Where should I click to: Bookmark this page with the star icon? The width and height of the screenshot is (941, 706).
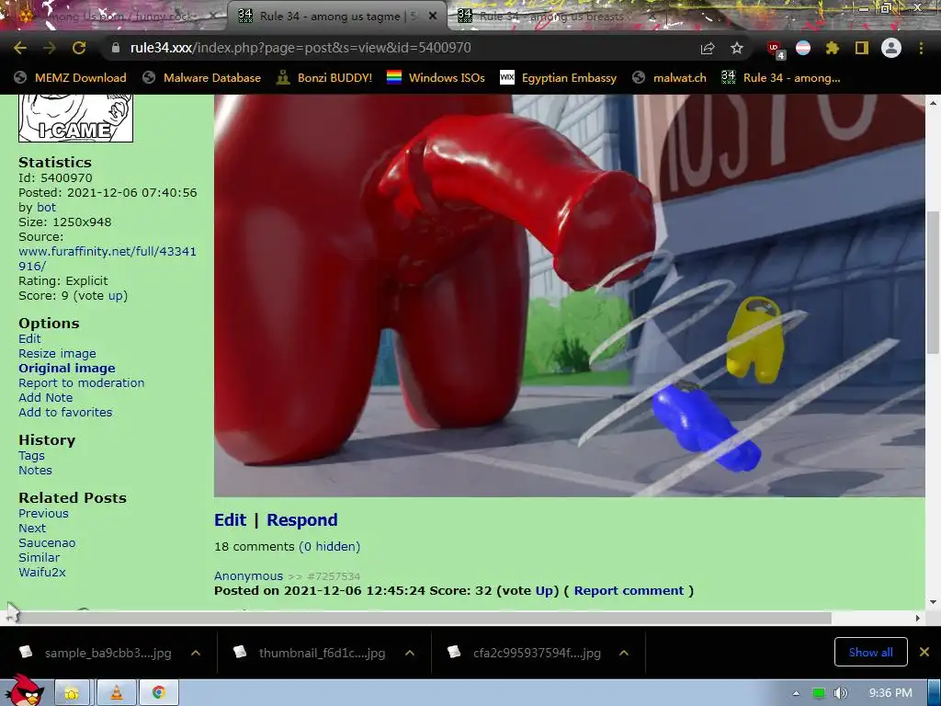pyautogui.click(x=737, y=48)
